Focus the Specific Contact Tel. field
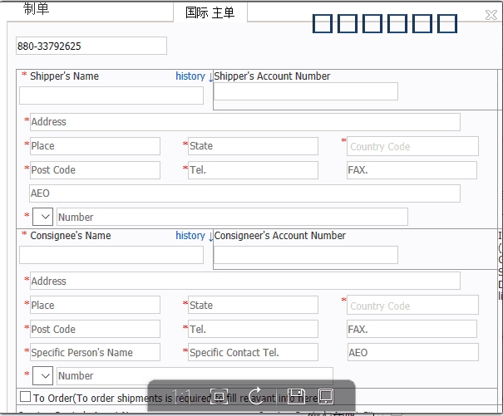The image size is (503, 416). pyautogui.click(x=253, y=353)
